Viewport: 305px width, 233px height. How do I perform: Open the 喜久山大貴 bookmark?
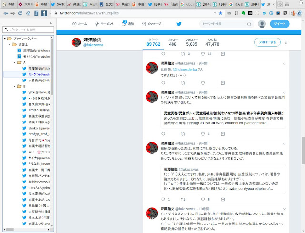point(37,104)
